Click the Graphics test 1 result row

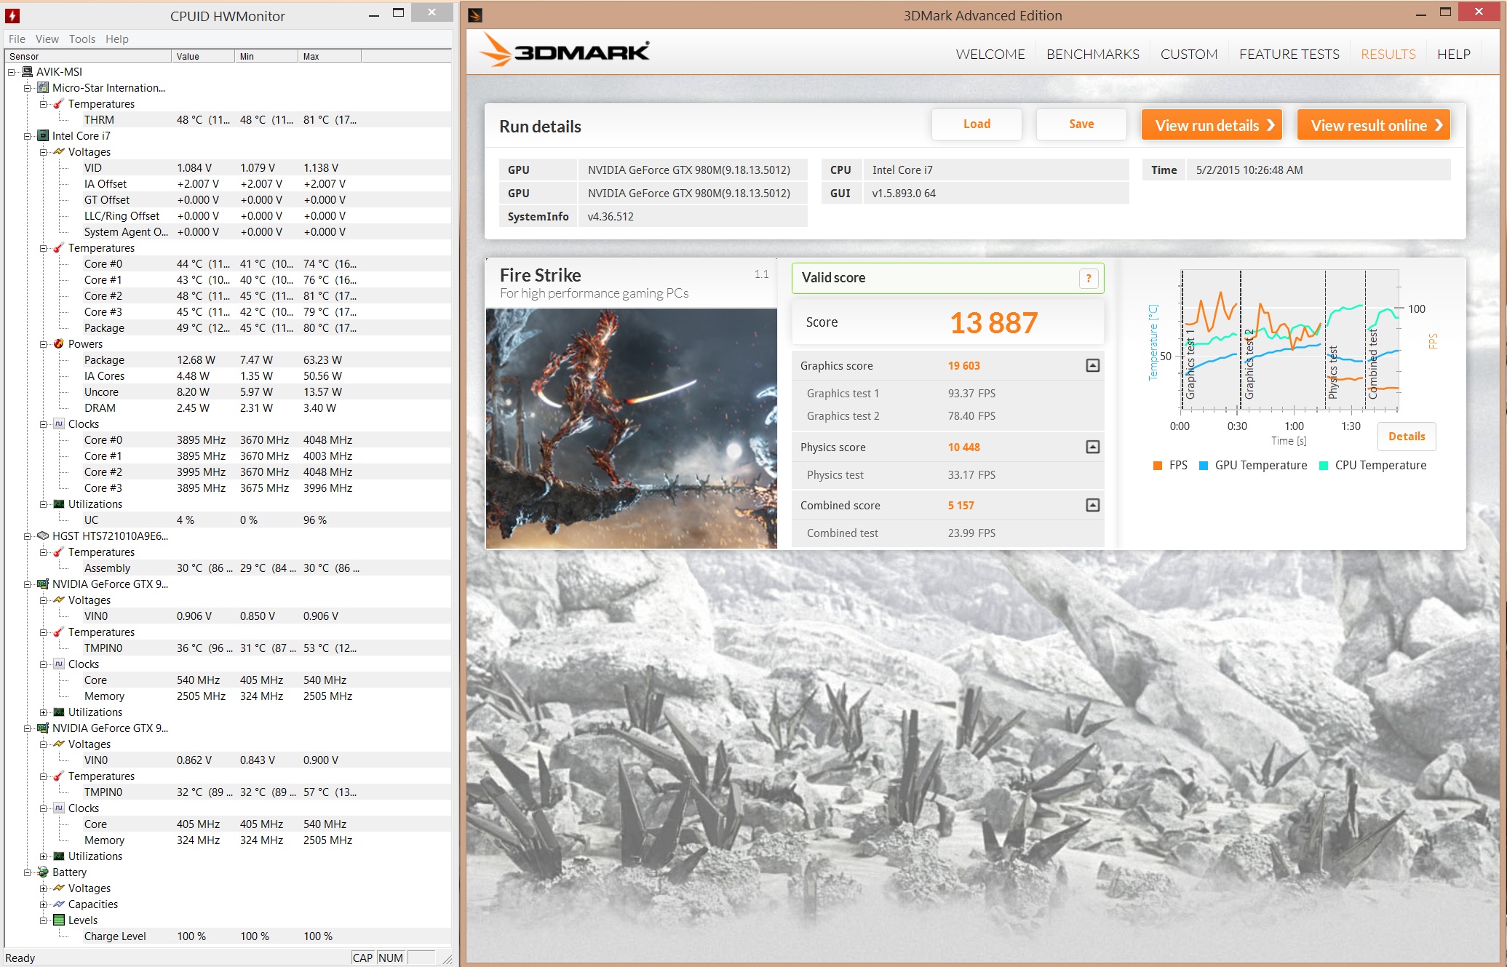tap(947, 393)
